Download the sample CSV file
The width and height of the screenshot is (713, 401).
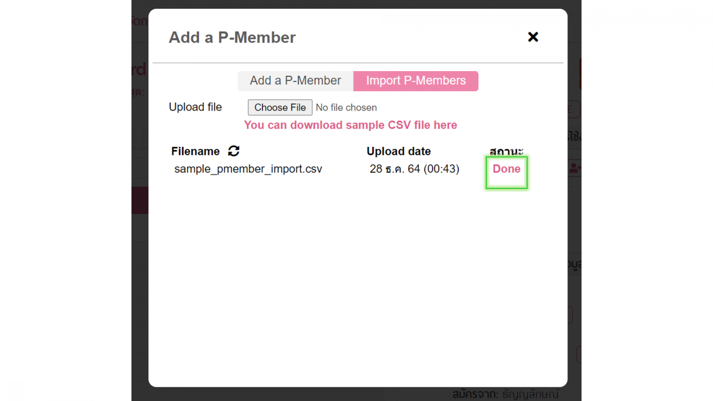[x=350, y=125]
